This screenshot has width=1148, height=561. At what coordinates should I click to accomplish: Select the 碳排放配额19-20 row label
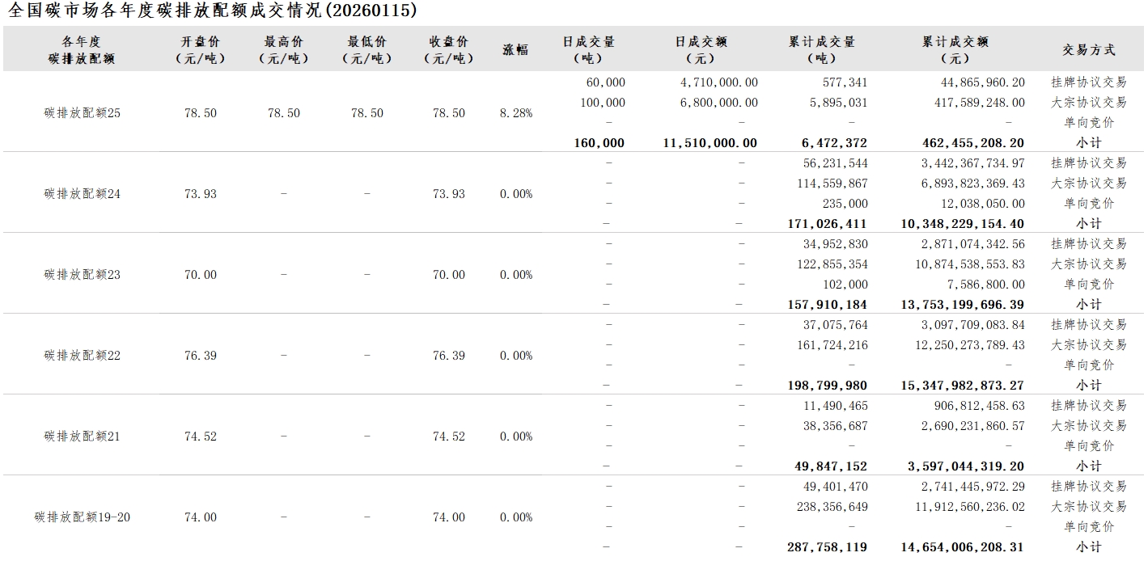pyautogui.click(x=82, y=517)
